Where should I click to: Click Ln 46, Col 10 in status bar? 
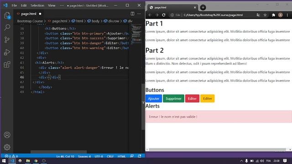(x=65, y=156)
